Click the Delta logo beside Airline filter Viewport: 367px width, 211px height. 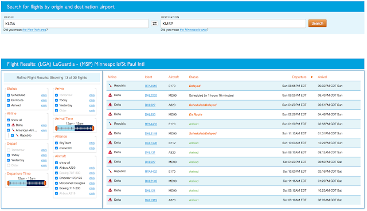click(x=13, y=125)
